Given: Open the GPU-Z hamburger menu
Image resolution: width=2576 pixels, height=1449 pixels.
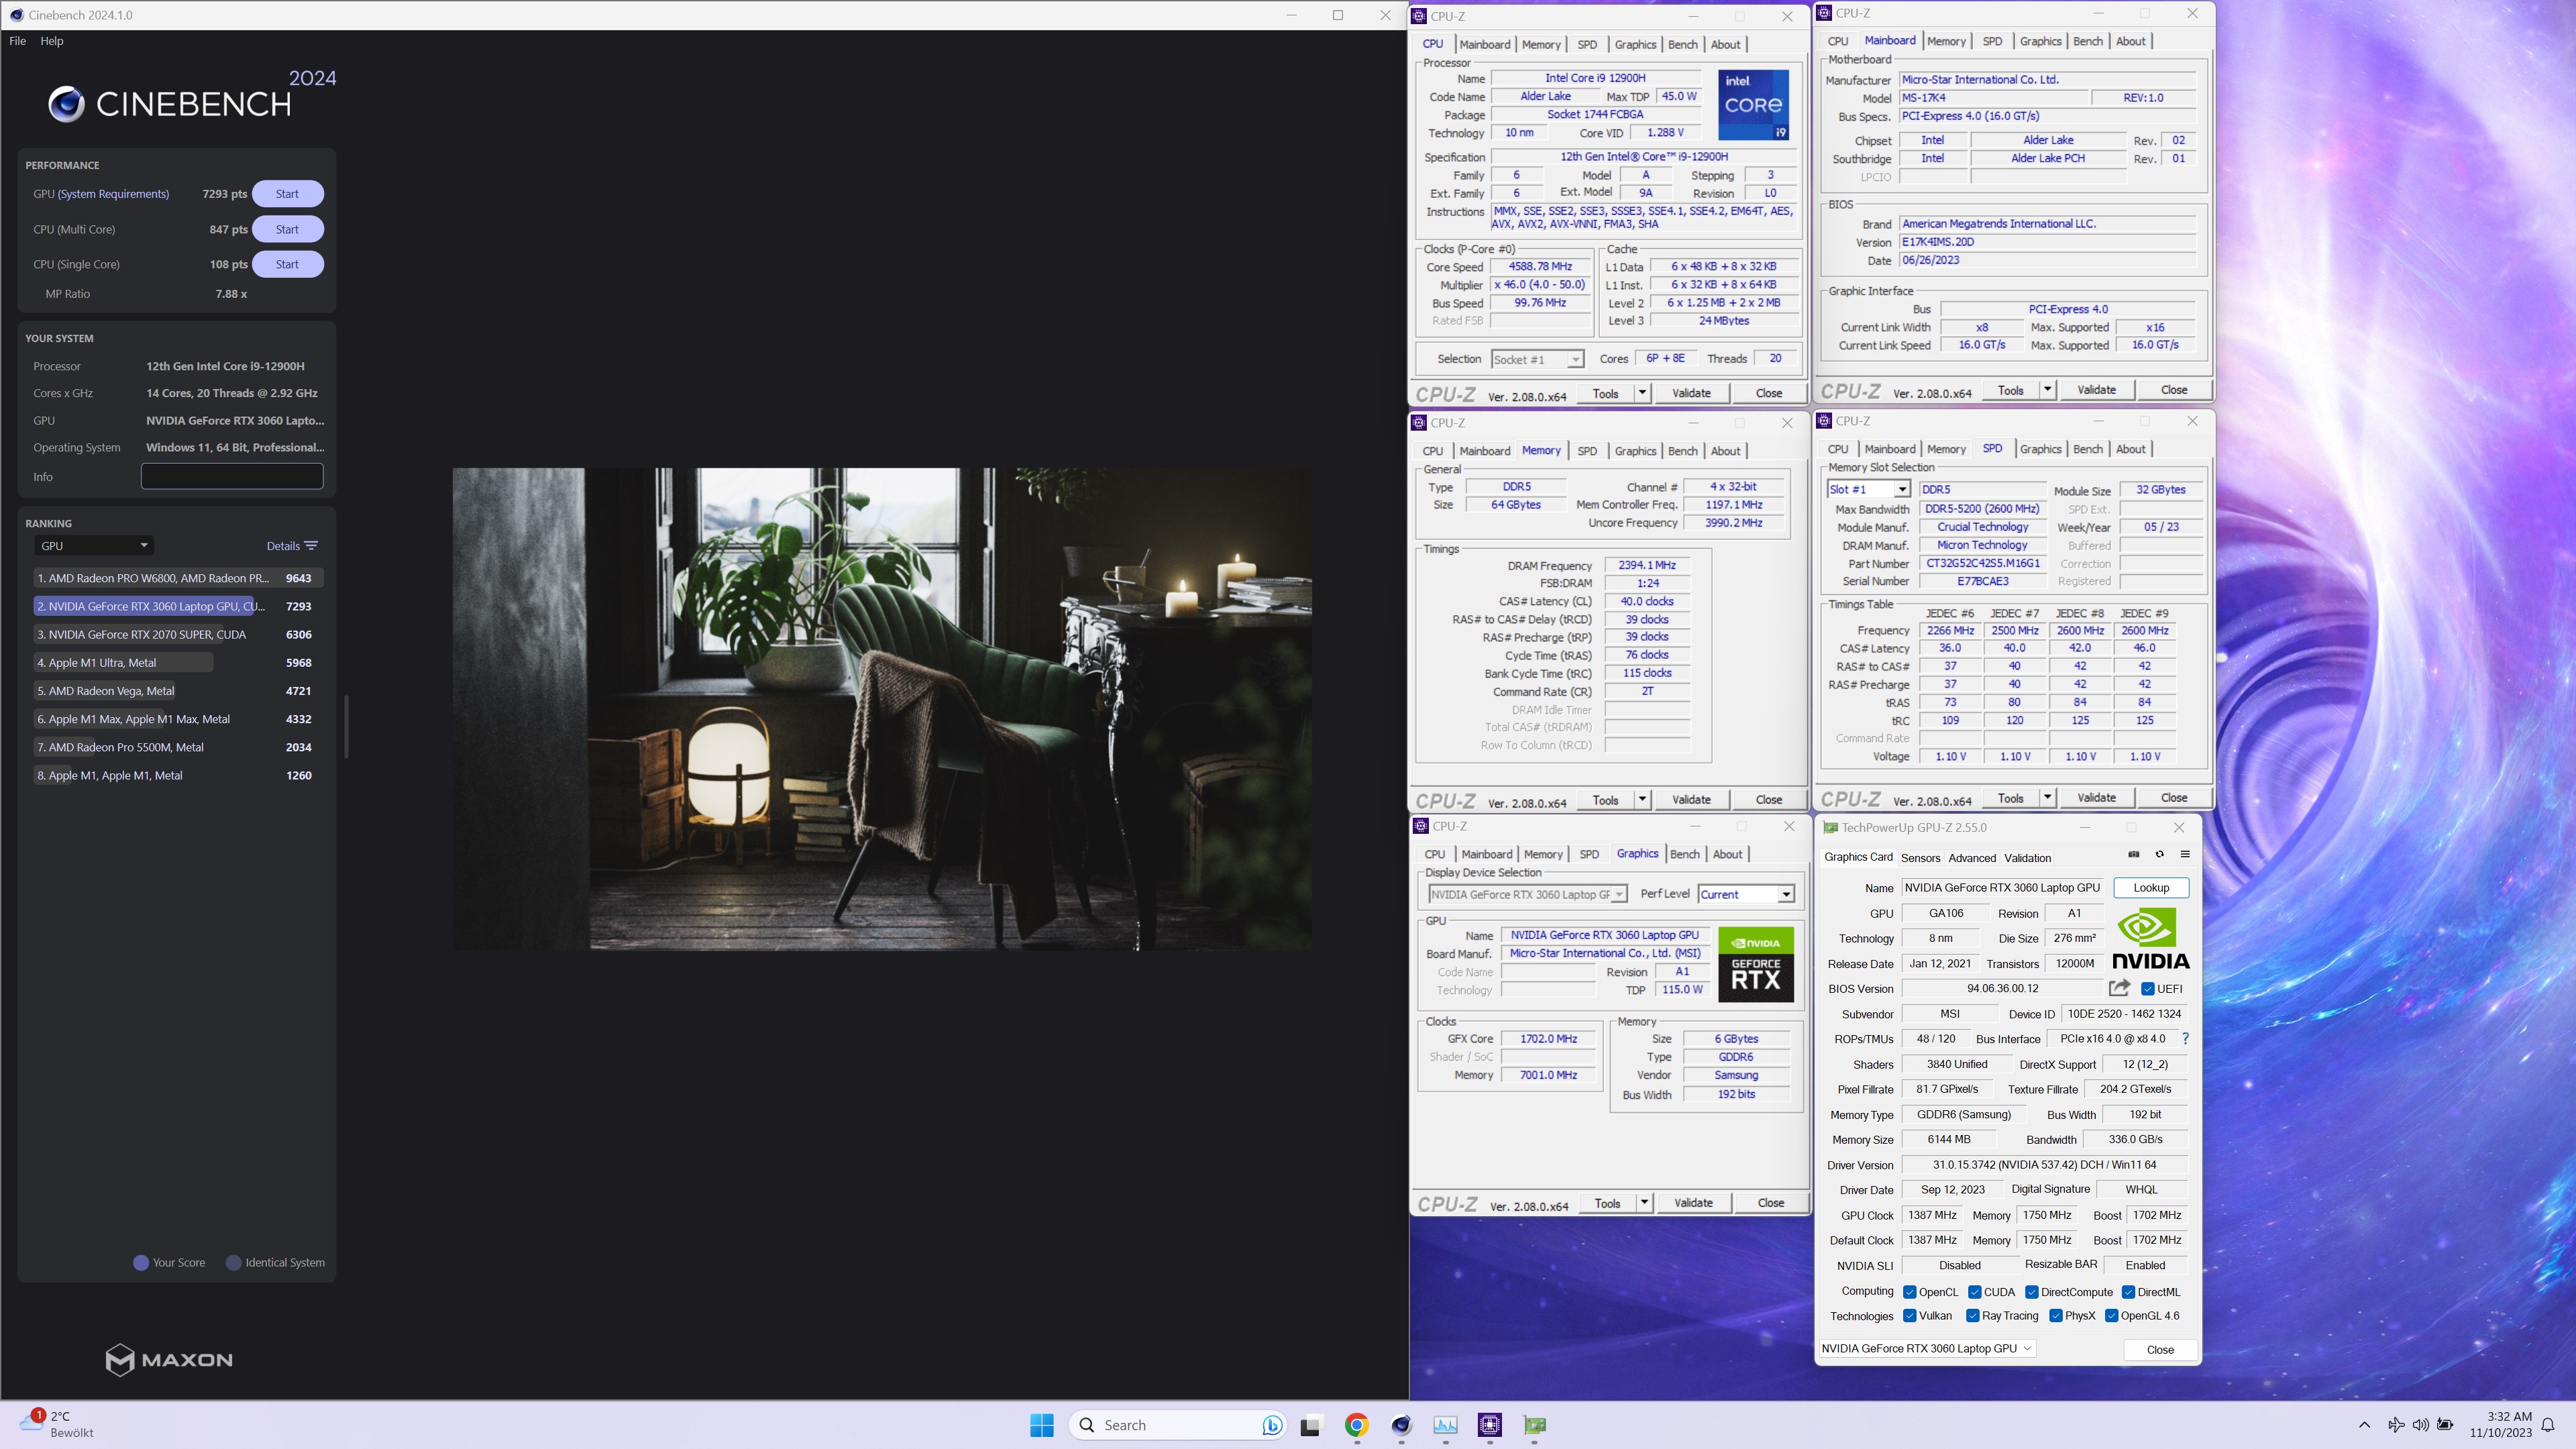Looking at the screenshot, I should (x=2185, y=855).
